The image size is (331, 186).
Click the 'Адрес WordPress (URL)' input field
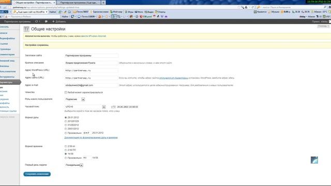(91, 71)
